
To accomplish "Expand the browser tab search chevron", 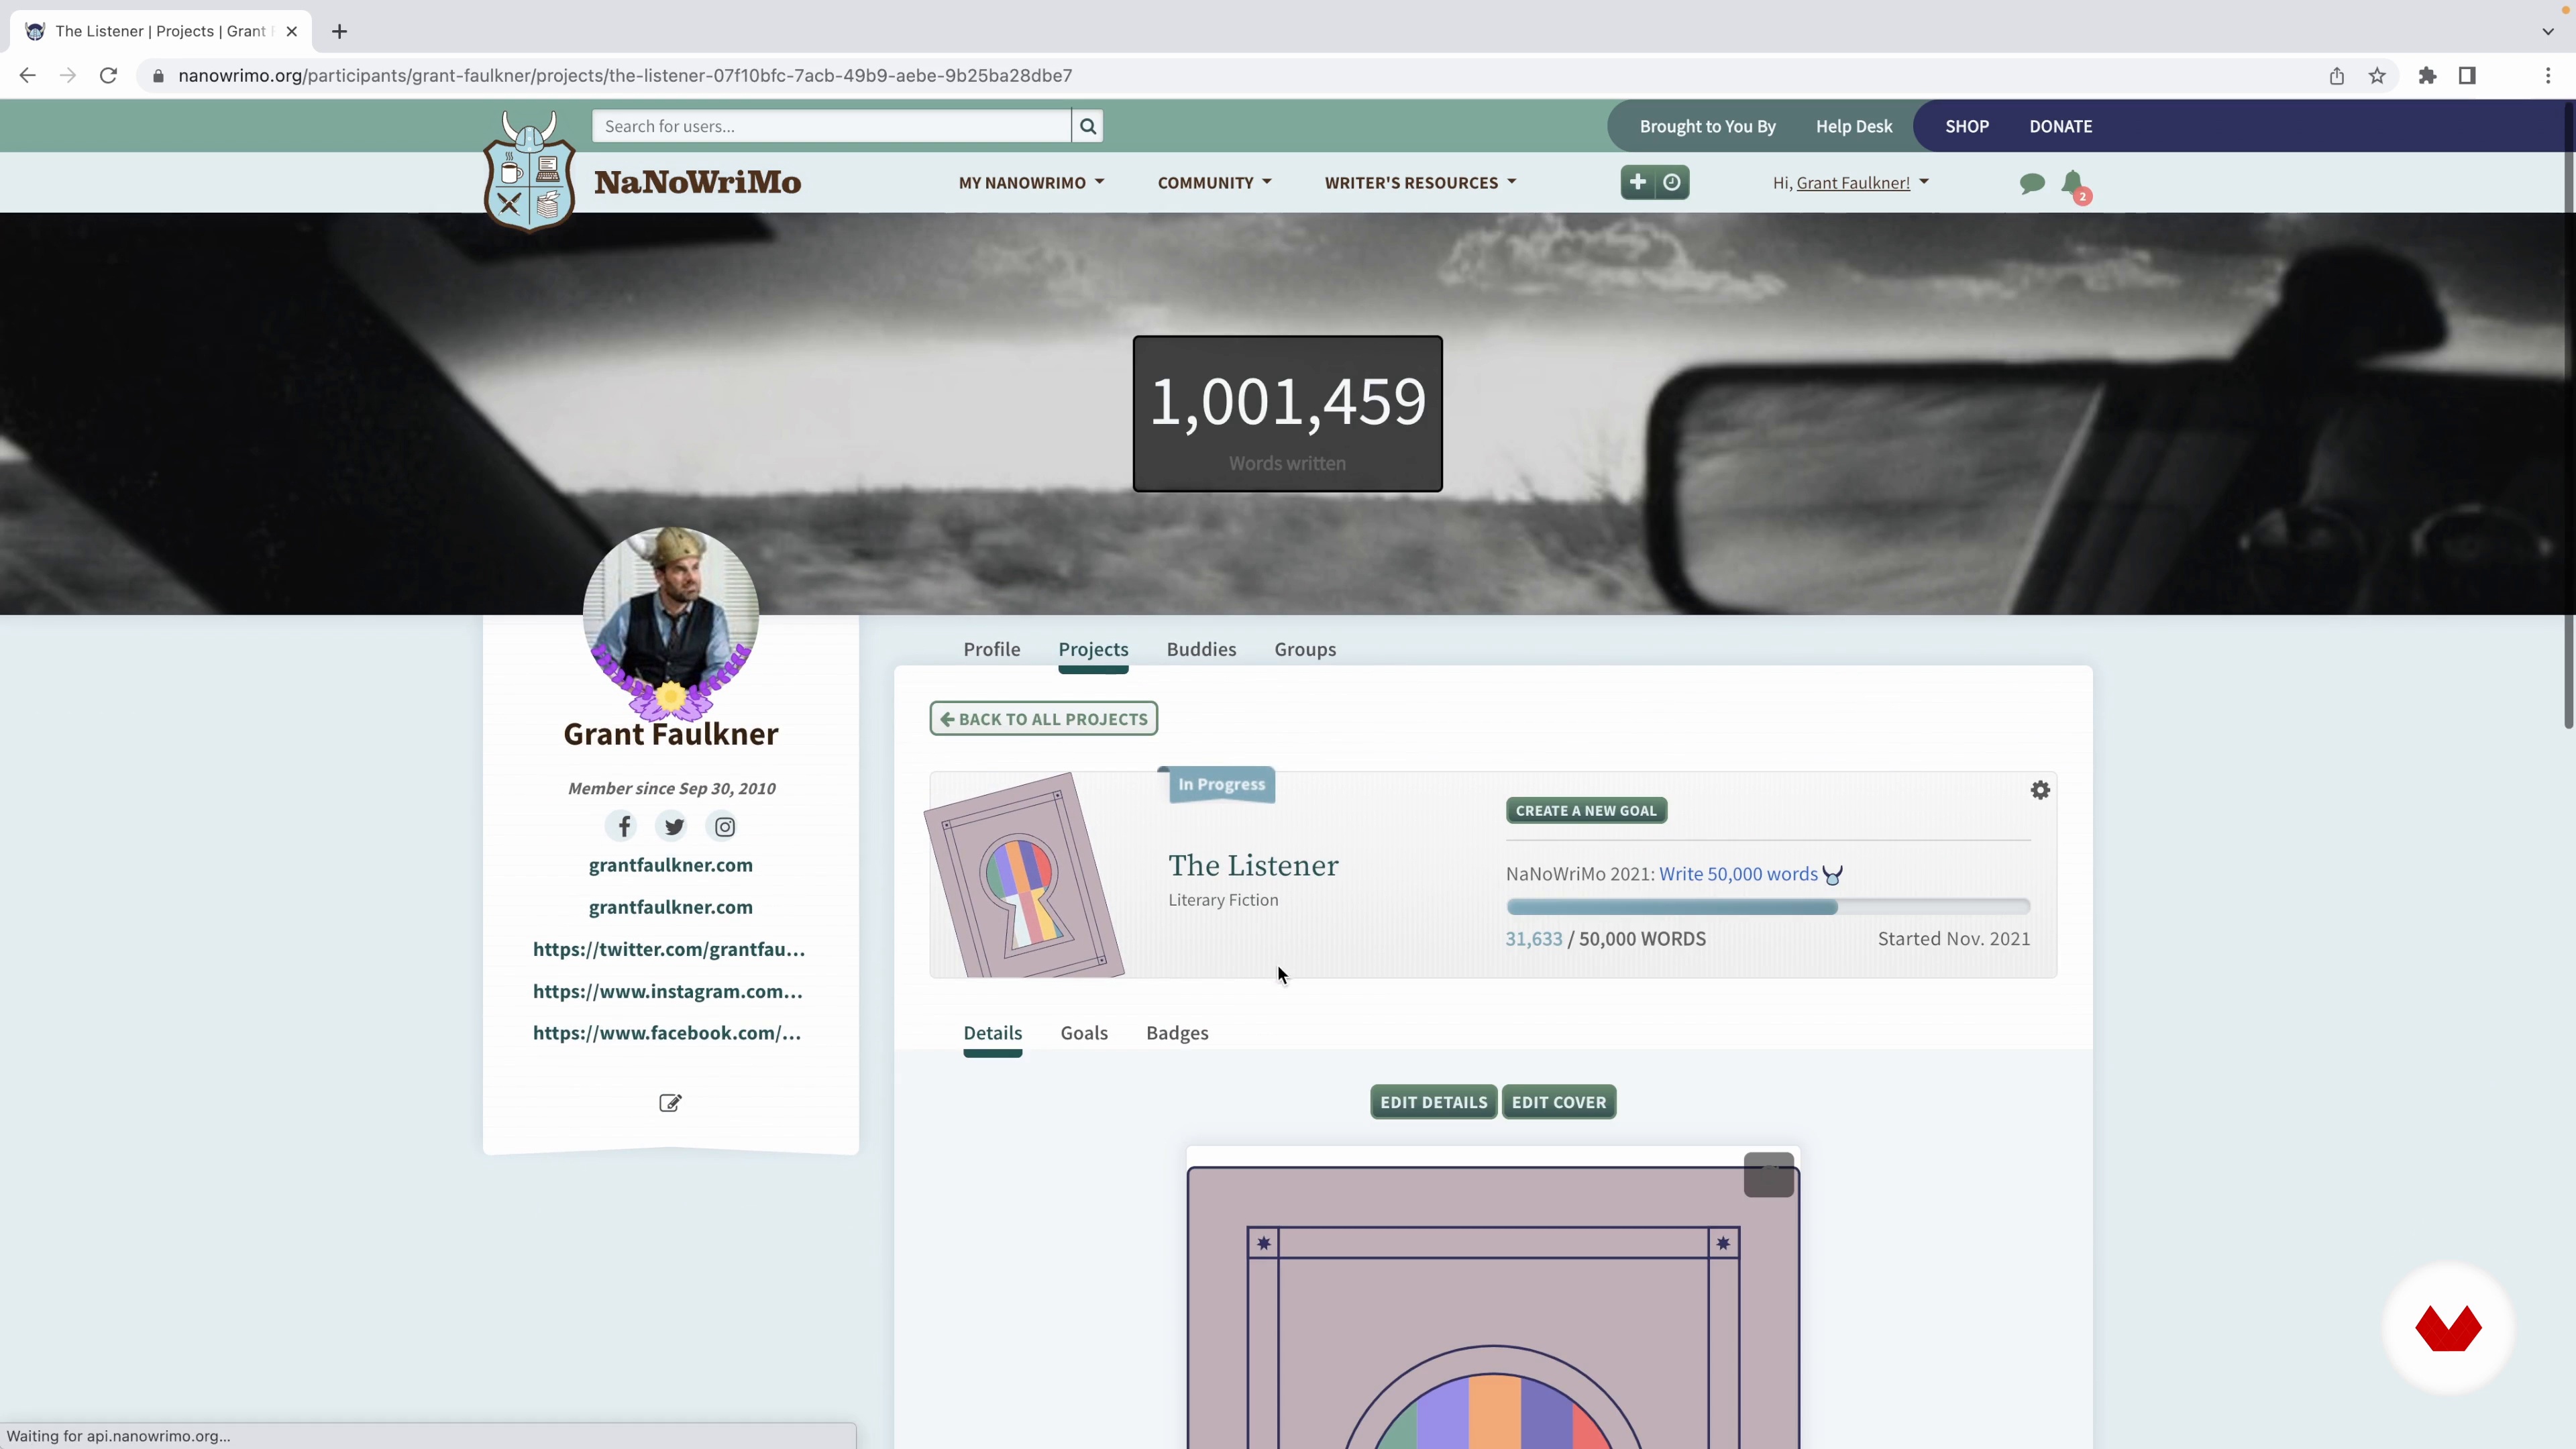I will pyautogui.click(x=2548, y=31).
